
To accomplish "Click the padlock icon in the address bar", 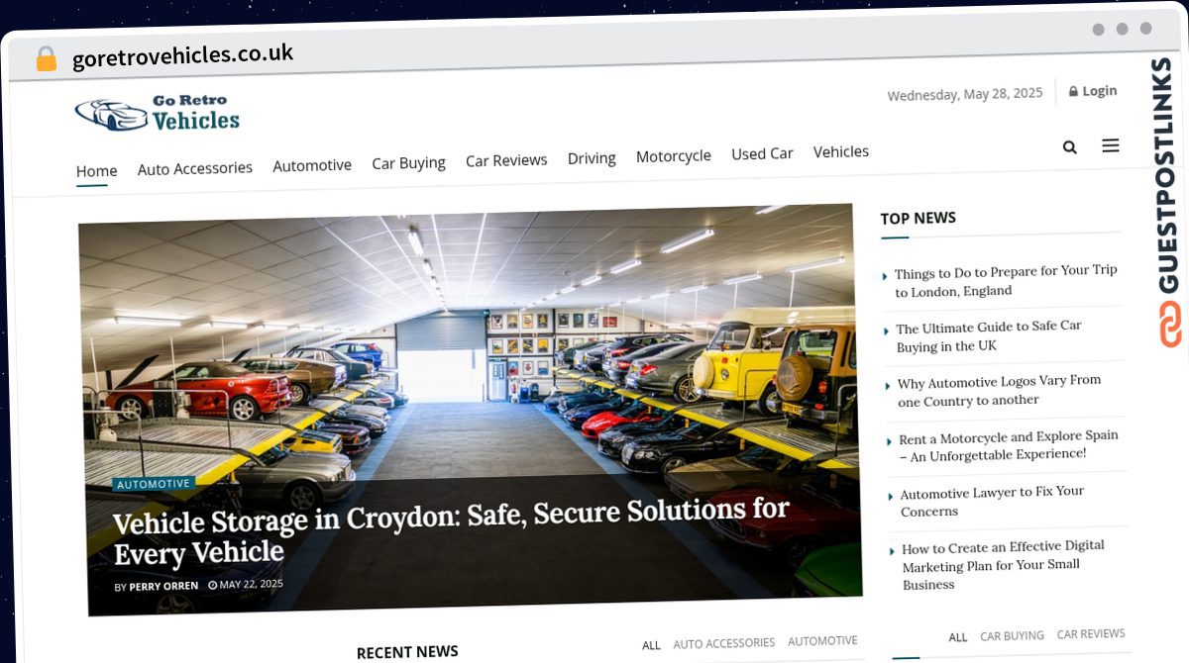I will [47, 59].
